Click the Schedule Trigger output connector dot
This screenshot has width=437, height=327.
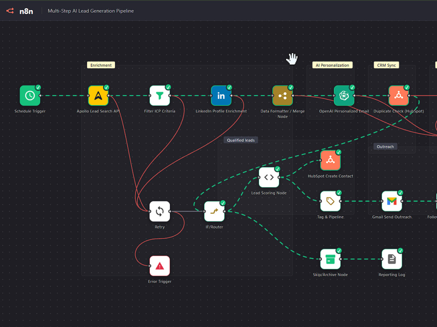point(40,95)
